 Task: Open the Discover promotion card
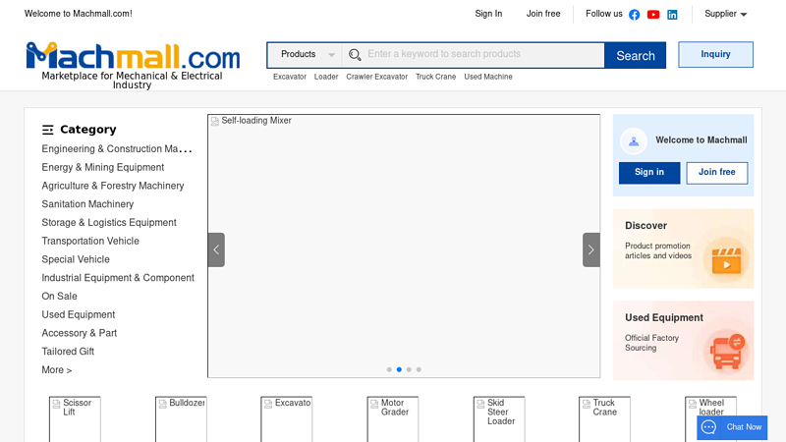click(683, 249)
